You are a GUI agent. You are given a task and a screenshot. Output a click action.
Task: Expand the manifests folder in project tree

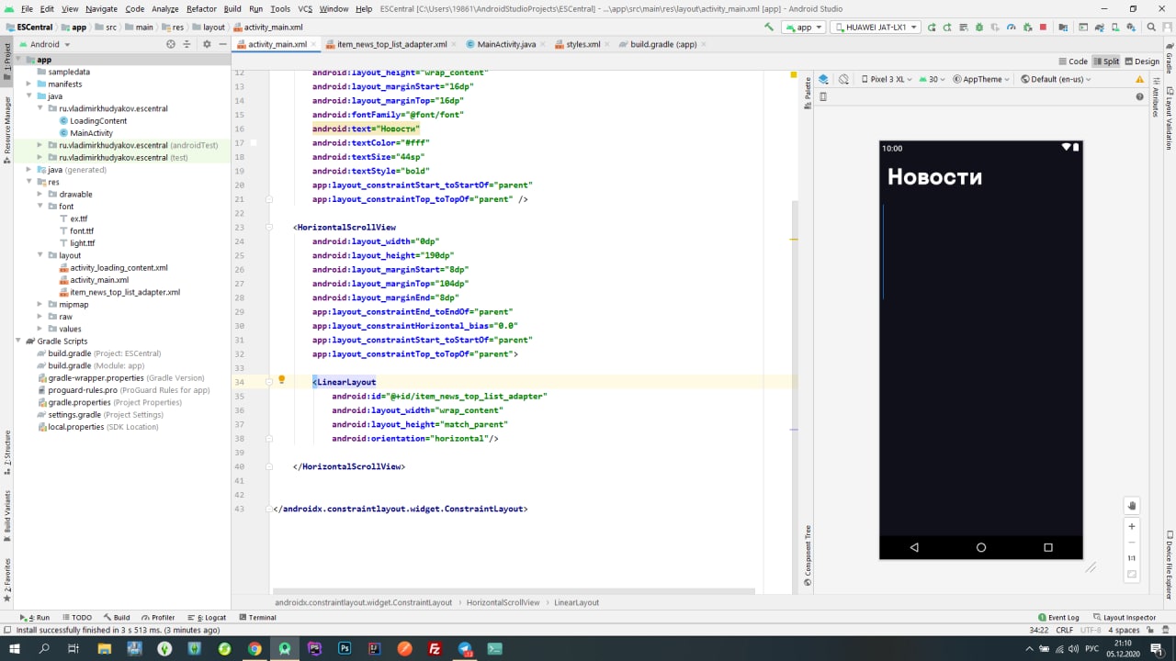[30, 84]
